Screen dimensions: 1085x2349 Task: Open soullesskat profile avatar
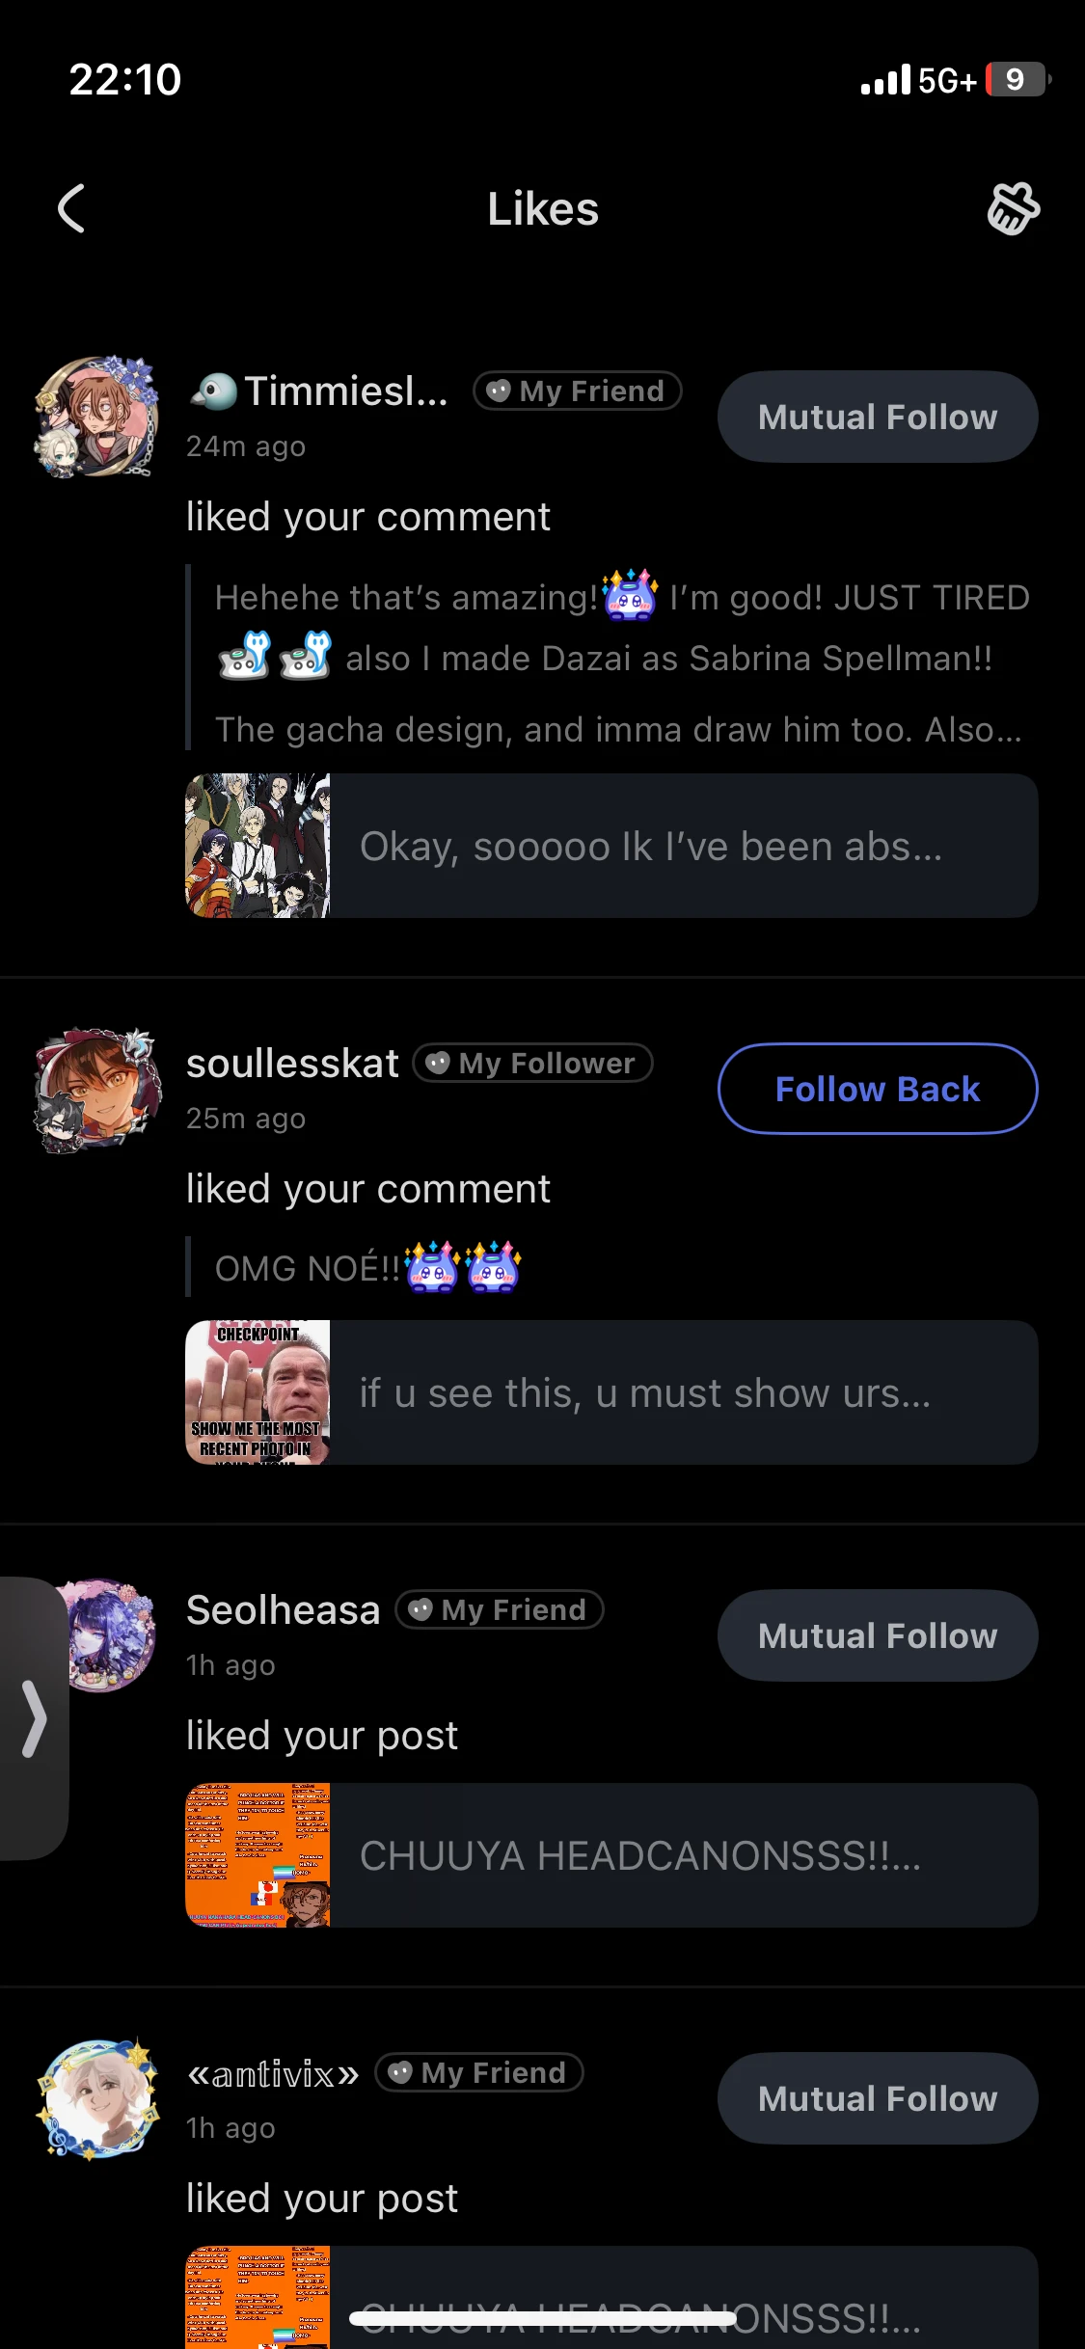click(x=96, y=1090)
